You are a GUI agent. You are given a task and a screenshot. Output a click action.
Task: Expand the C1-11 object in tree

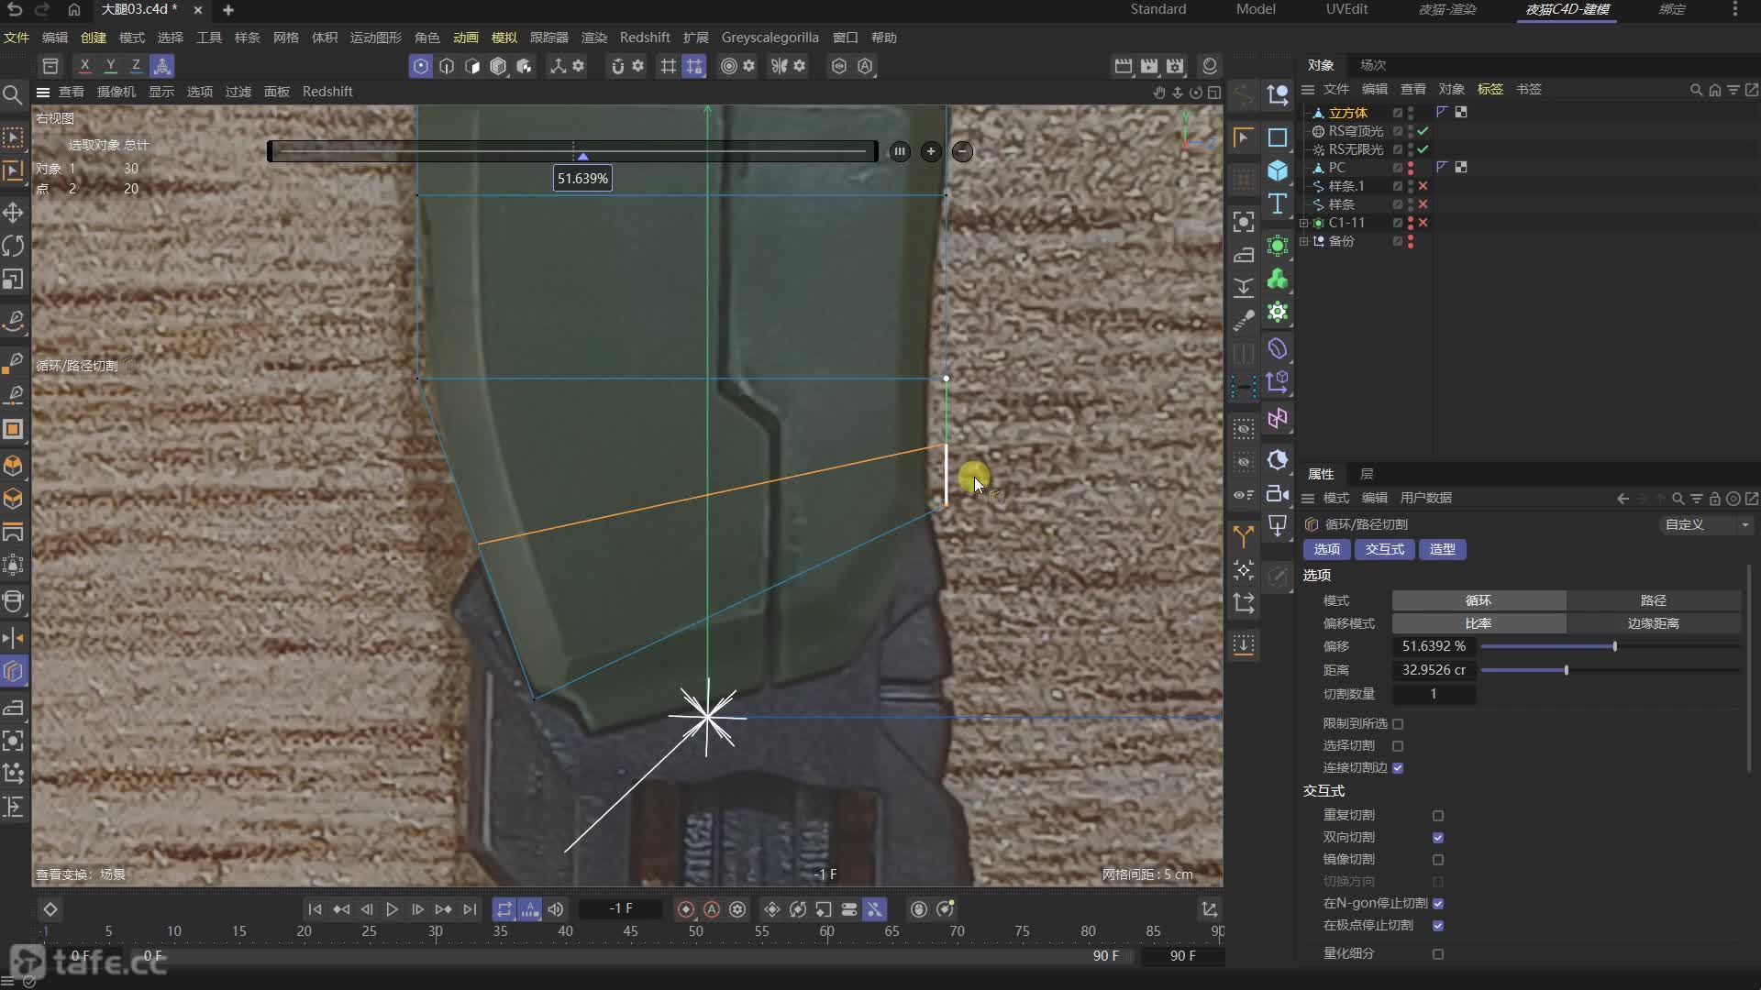click(1303, 223)
